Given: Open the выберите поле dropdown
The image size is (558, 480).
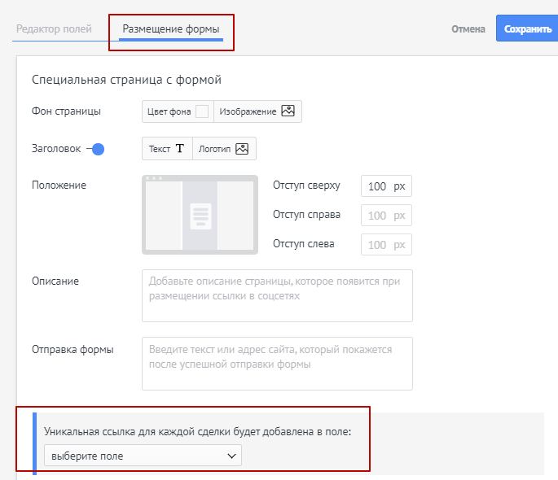Looking at the screenshot, I should click(x=143, y=455).
